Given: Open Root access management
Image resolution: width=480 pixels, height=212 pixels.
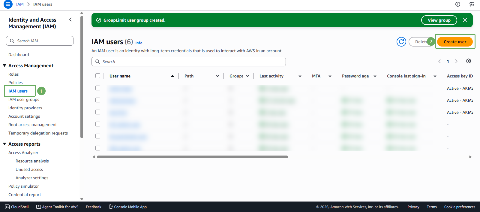Looking at the screenshot, I should point(32,125).
